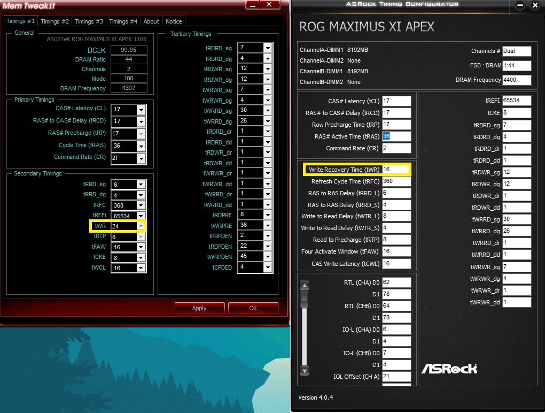
Task: Open the tWRRD_sg dropdown in Mem TweakIt
Action: tap(267, 110)
